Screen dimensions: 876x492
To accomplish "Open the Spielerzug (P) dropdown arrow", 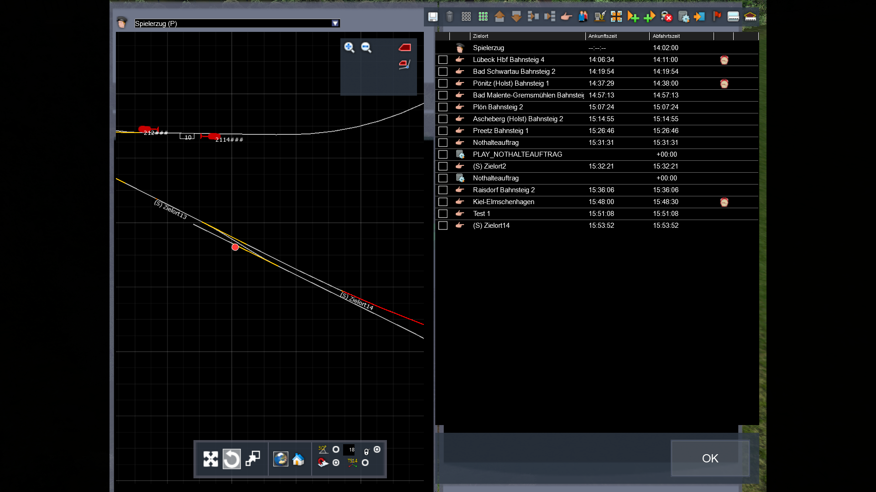I will (x=335, y=24).
